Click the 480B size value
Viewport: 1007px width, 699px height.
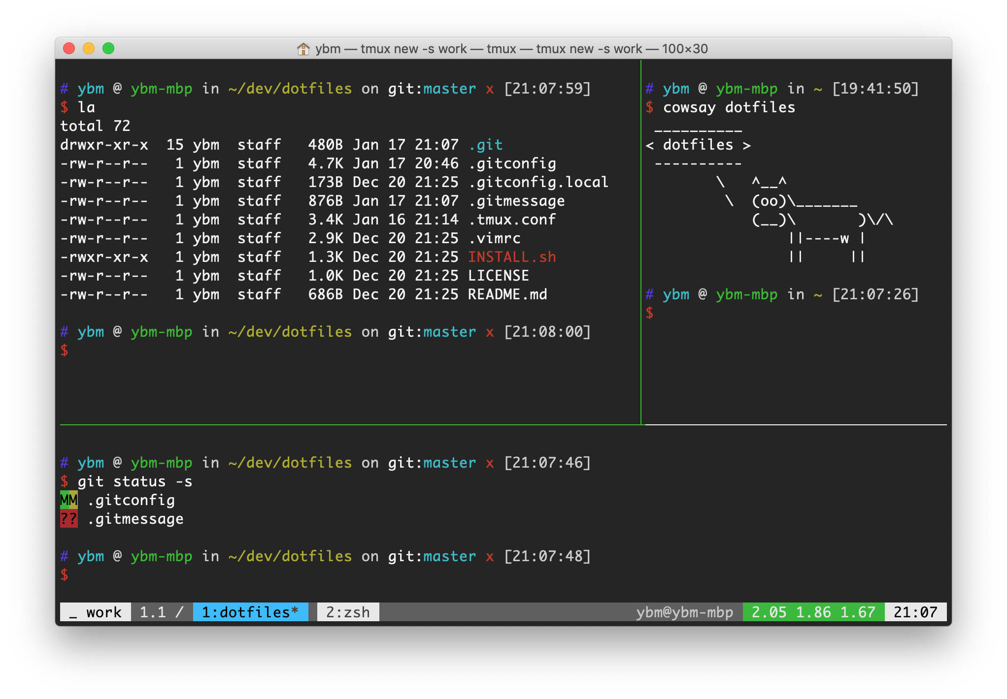pos(326,145)
